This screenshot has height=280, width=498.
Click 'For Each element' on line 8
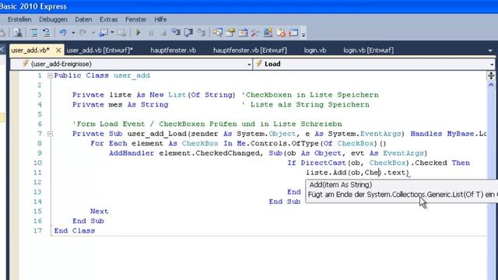click(127, 143)
